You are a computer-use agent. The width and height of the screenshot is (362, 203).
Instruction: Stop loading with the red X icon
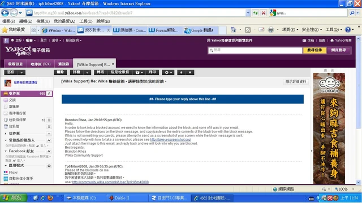[263, 13]
